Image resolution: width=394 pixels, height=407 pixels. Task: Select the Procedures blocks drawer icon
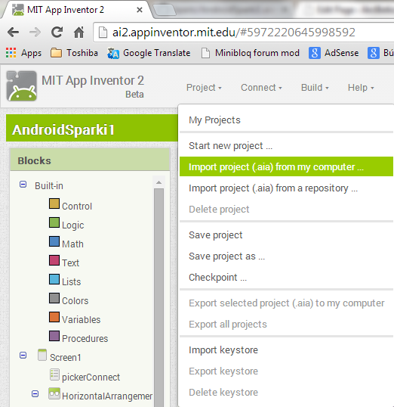point(54,336)
